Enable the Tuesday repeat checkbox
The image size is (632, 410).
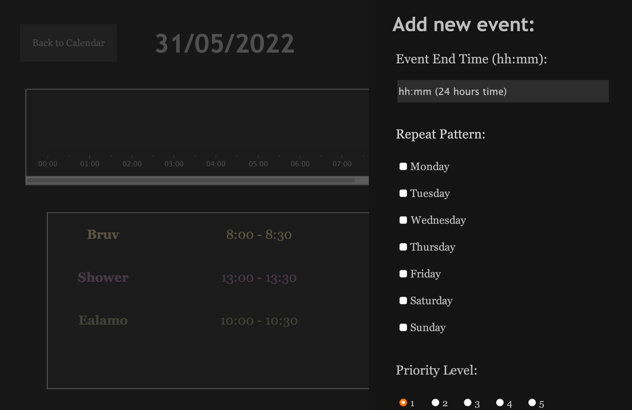403,193
